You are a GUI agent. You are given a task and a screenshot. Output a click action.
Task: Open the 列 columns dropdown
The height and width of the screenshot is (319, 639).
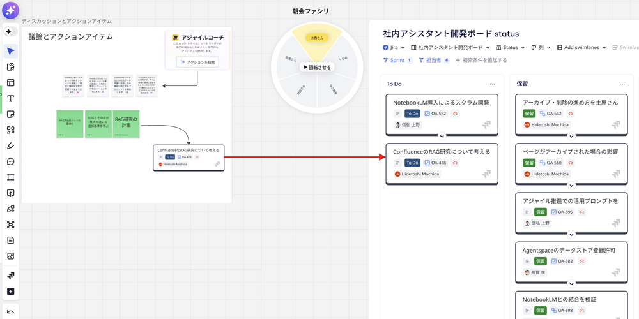coord(541,47)
